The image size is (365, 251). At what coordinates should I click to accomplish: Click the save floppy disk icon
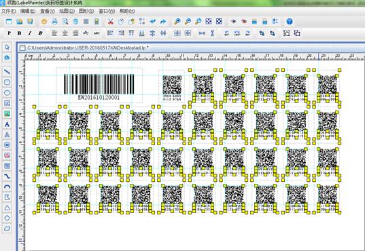pos(30,22)
